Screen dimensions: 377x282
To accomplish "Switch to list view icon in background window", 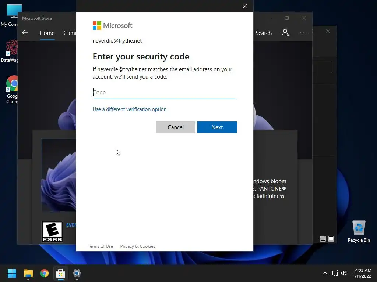I will [x=323, y=239].
